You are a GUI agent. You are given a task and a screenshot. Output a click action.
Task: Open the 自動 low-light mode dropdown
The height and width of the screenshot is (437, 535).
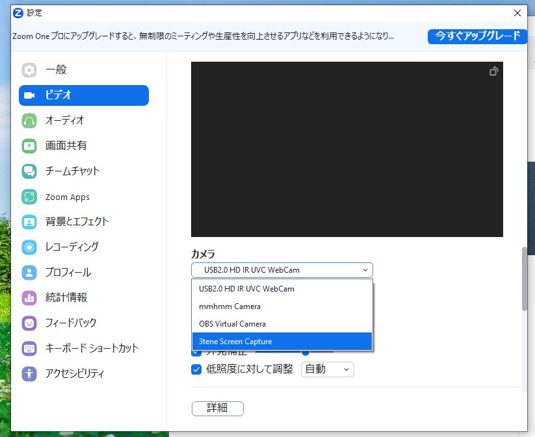pyautogui.click(x=327, y=369)
